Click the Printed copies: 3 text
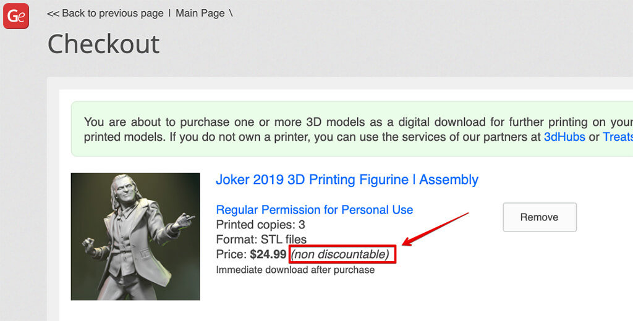 260,225
